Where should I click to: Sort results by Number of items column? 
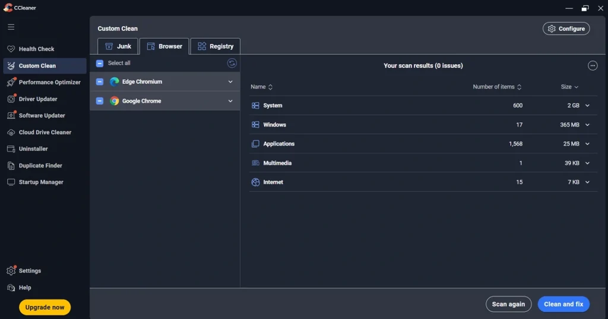coord(497,87)
